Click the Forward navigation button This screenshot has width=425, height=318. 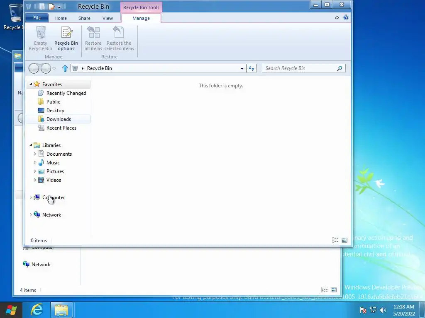[46, 68]
